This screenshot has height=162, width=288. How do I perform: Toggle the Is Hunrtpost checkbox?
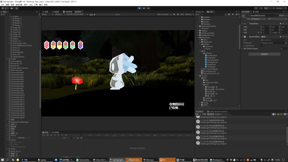261,46
